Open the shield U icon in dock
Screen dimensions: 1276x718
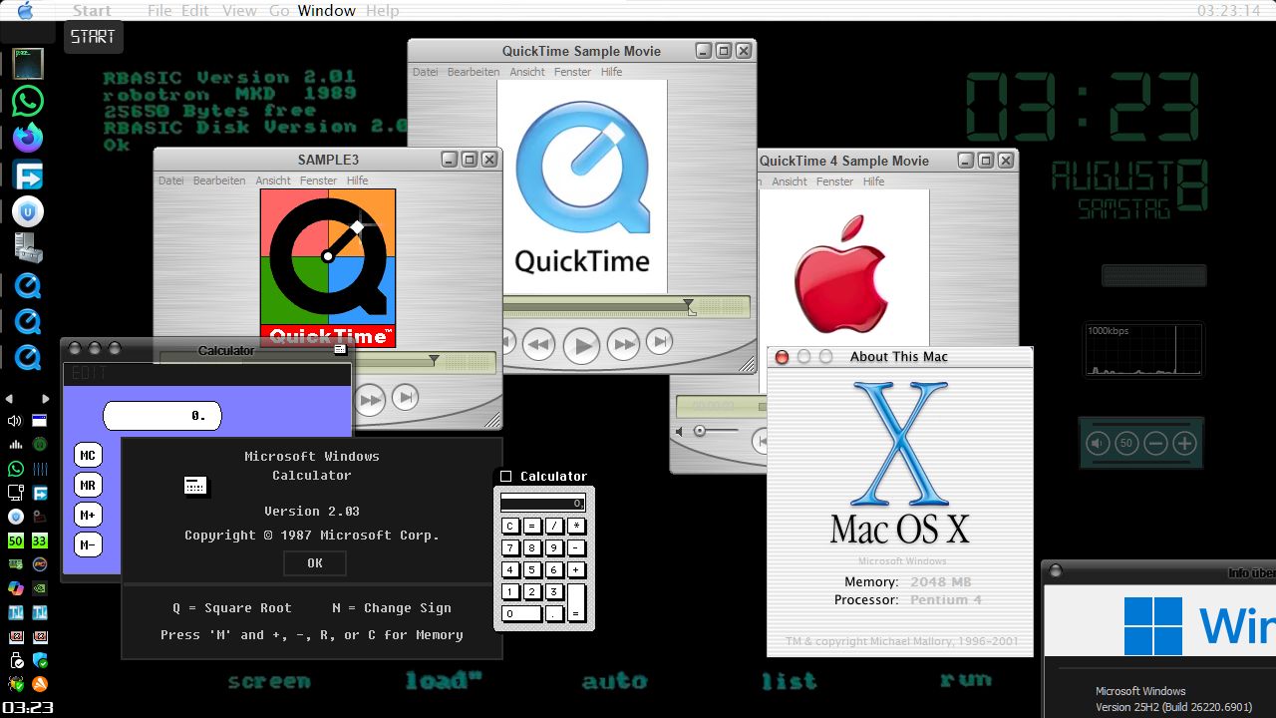pyautogui.click(x=28, y=211)
